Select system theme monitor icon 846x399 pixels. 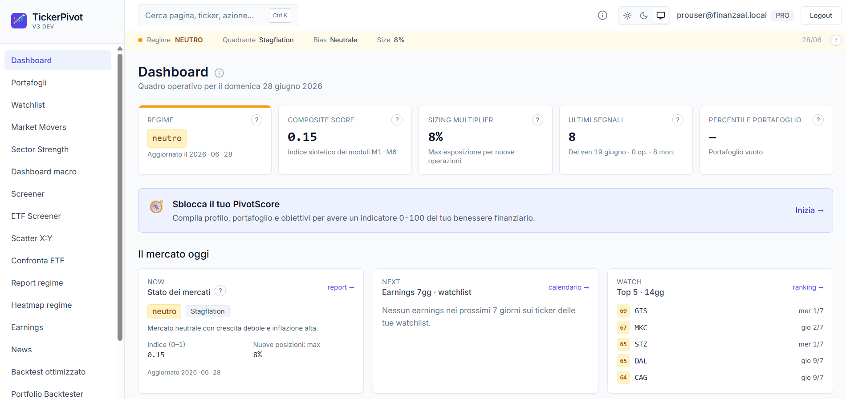[661, 16]
